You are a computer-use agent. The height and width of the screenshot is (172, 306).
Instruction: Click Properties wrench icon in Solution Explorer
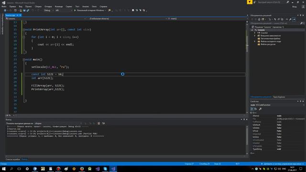pos(290,19)
